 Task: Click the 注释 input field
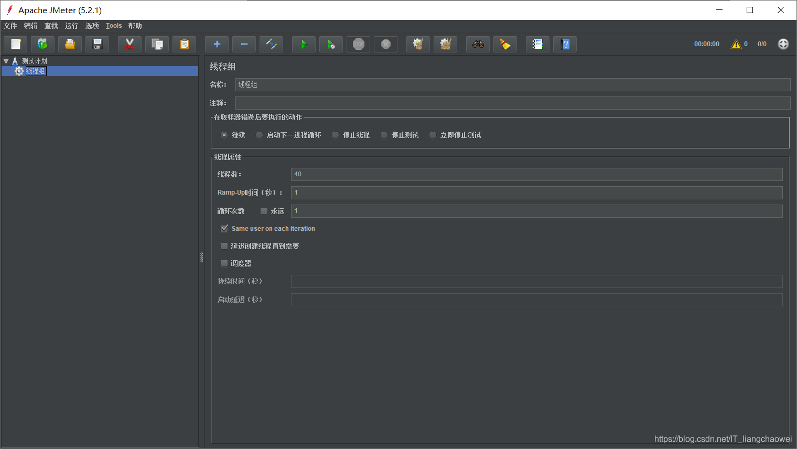513,103
